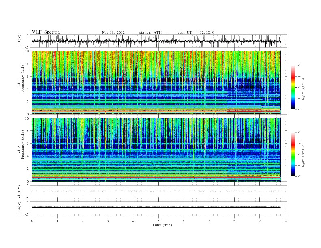This screenshot has height=248, width=321.
Task: Select the "Nov.18, 2012" date text
Action: (x=113, y=32)
